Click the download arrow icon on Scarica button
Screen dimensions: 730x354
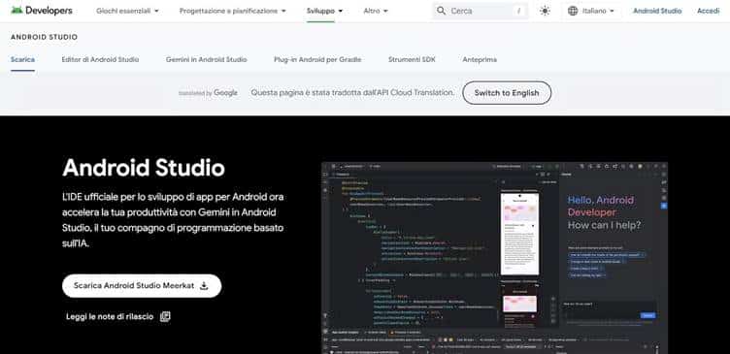(x=204, y=285)
